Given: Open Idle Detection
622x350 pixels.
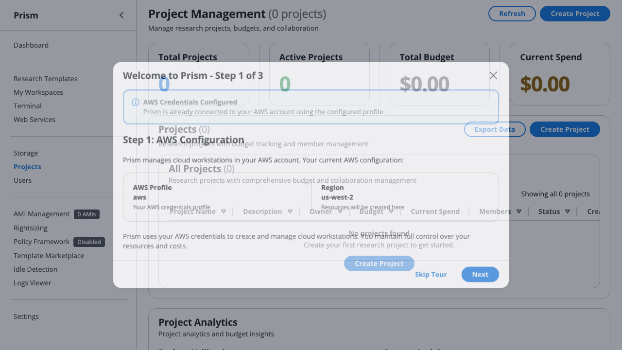Looking at the screenshot, I should coord(35,269).
